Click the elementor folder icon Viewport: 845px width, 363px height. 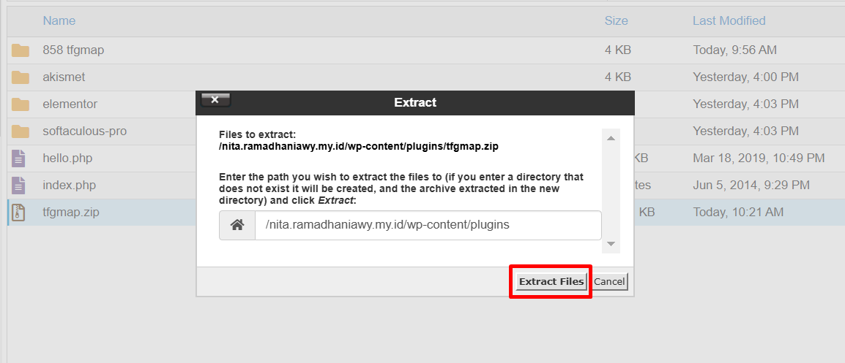(x=21, y=104)
